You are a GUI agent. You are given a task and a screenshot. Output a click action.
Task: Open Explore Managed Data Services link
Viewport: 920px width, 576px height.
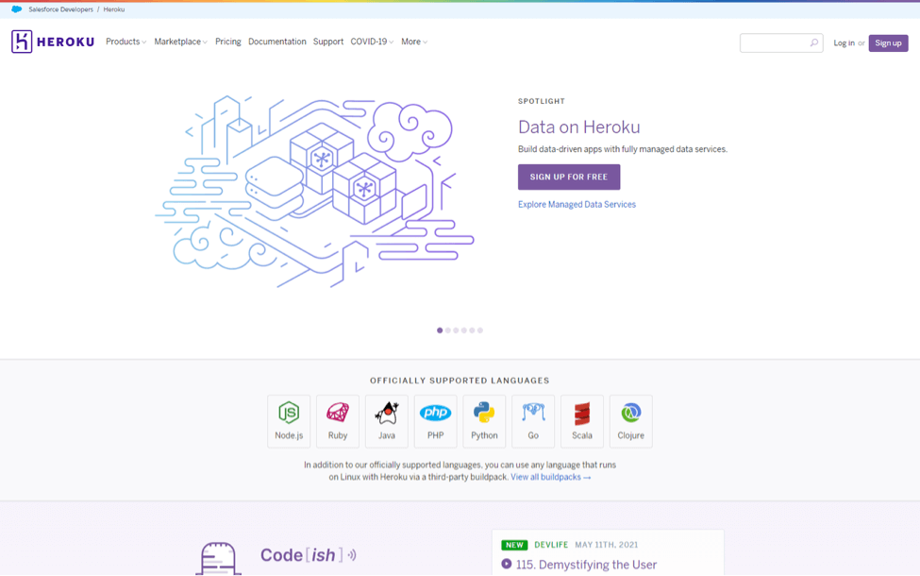(577, 204)
